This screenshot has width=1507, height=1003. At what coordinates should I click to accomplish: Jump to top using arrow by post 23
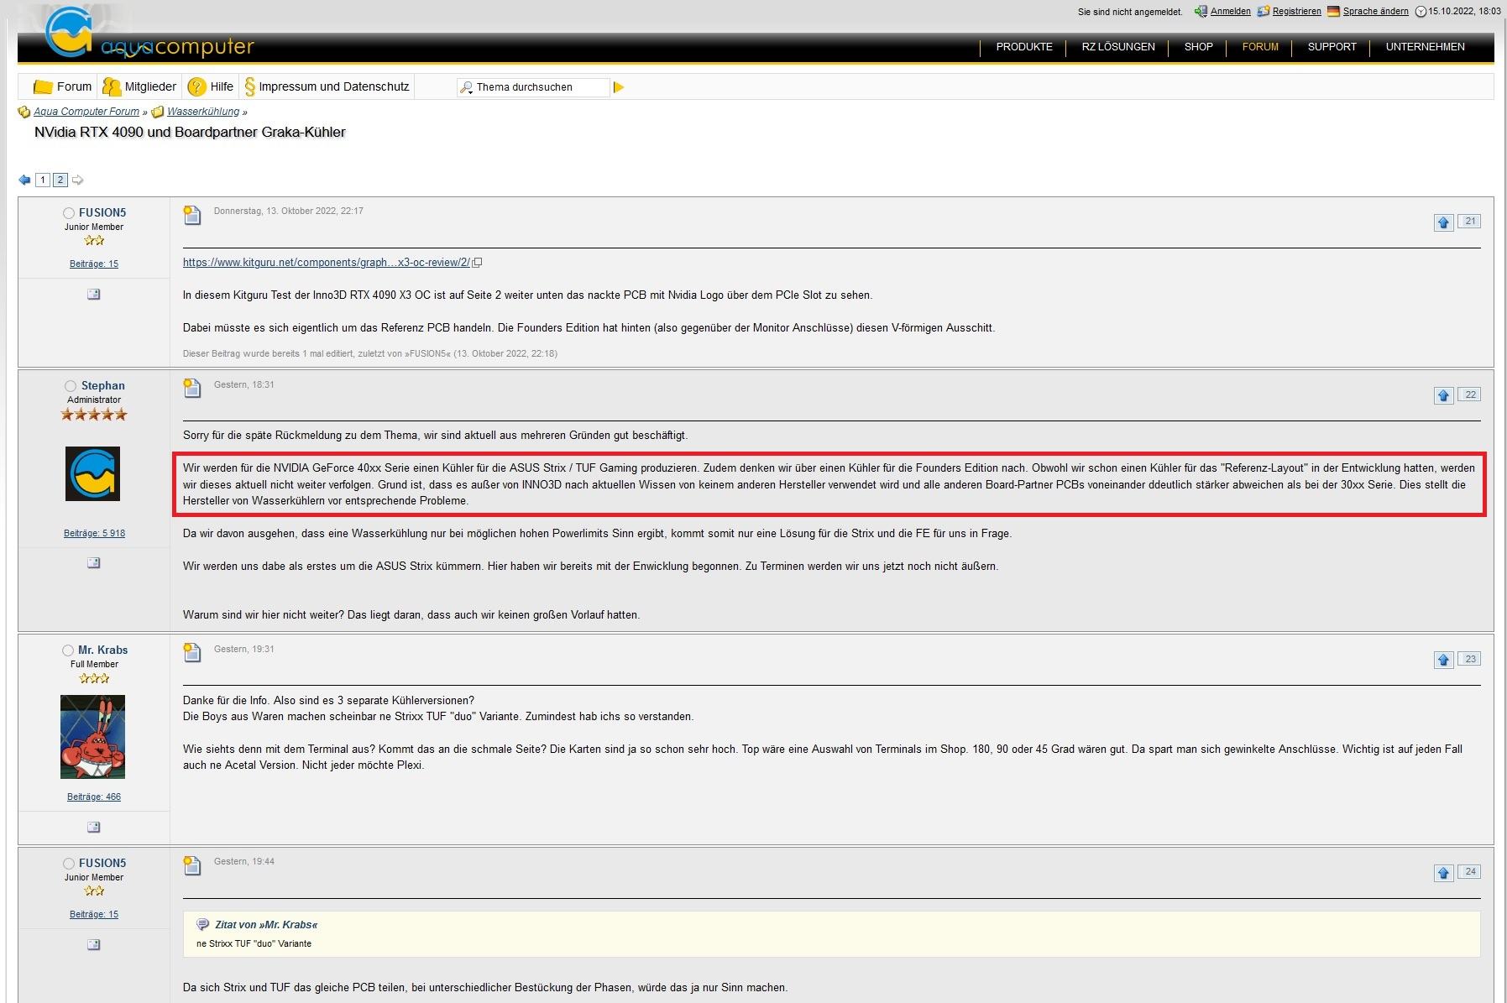tap(1444, 660)
